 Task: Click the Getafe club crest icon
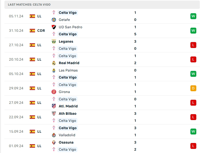[x=54, y=20]
